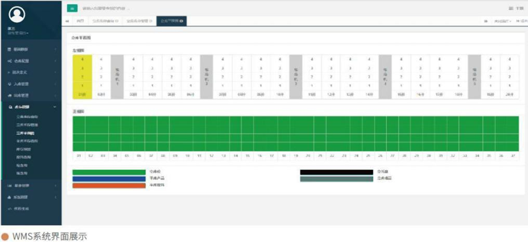528x242 pixels.
Task: Click the person icon of fourth sidebar item
Action: pos(9,84)
